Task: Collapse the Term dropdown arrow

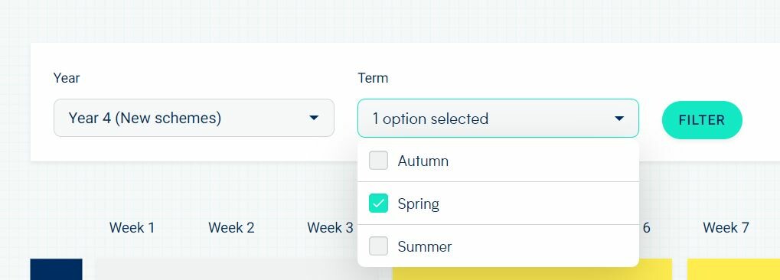Action: pos(618,119)
